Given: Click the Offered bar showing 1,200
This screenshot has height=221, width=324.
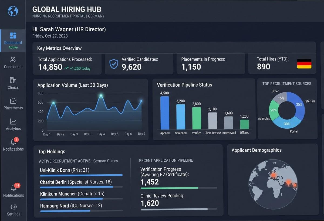Looking at the screenshot, I should pos(244,124).
